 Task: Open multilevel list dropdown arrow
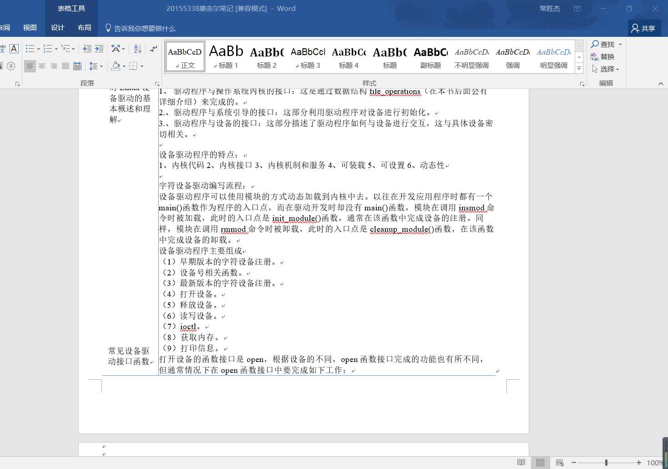[x=74, y=49]
